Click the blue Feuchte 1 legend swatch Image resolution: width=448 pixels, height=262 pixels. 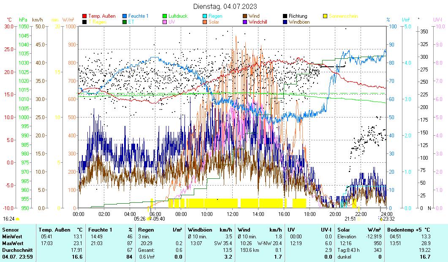(x=125, y=16)
